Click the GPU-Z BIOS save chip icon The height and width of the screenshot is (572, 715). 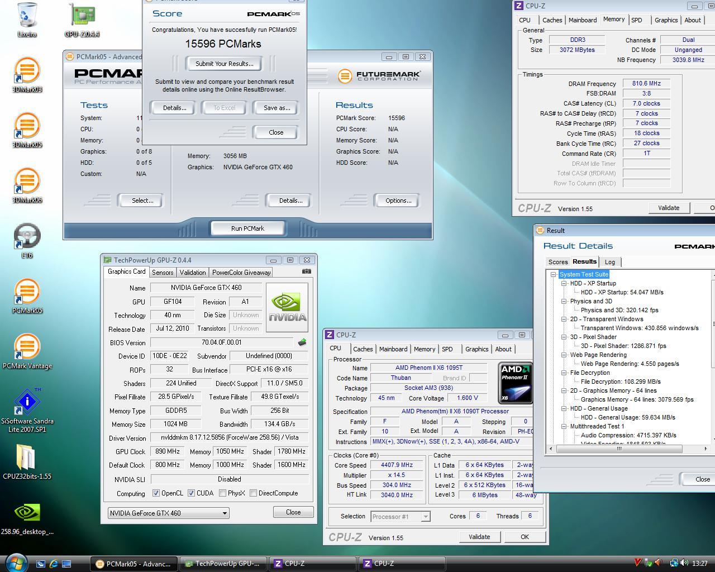pos(302,342)
